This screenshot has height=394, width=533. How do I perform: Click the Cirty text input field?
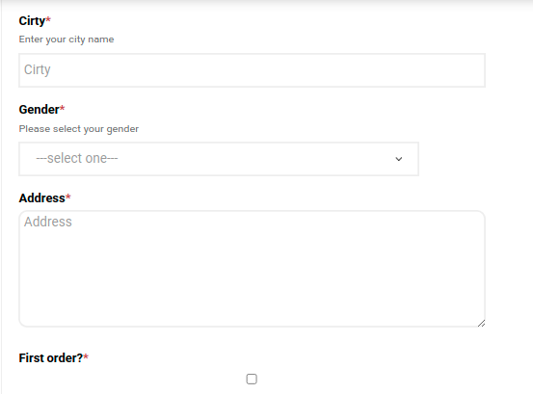pos(252,70)
